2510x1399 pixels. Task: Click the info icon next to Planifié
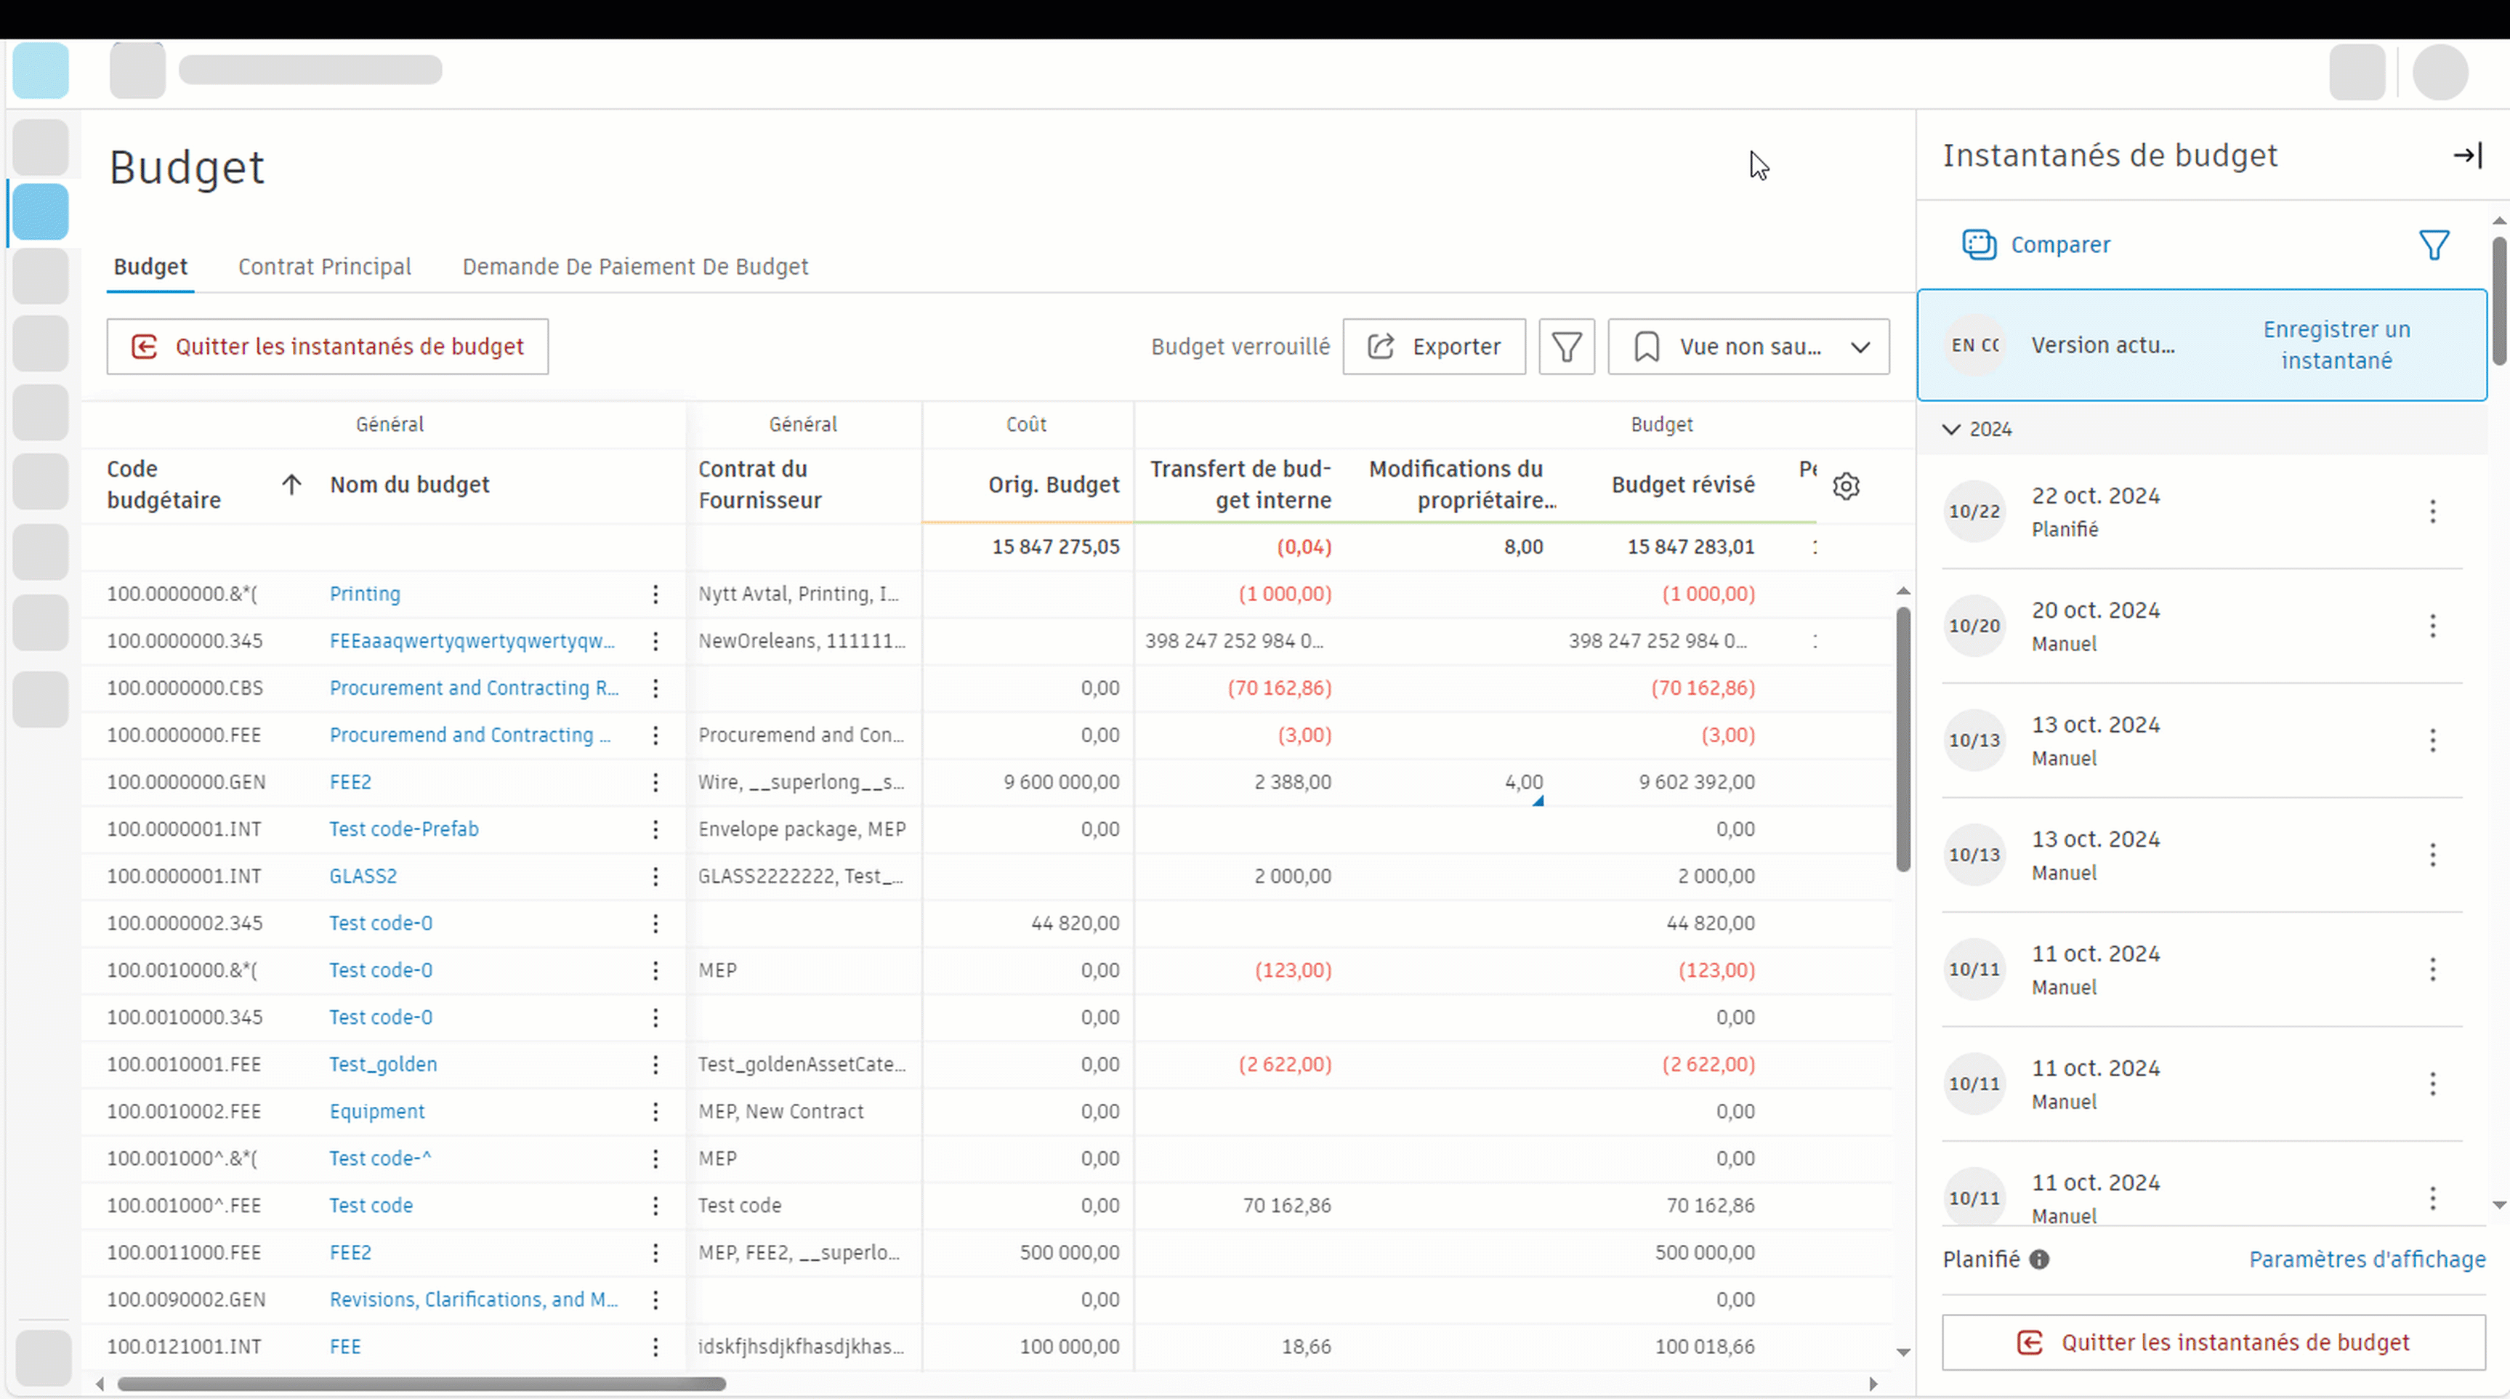coord(2041,1259)
